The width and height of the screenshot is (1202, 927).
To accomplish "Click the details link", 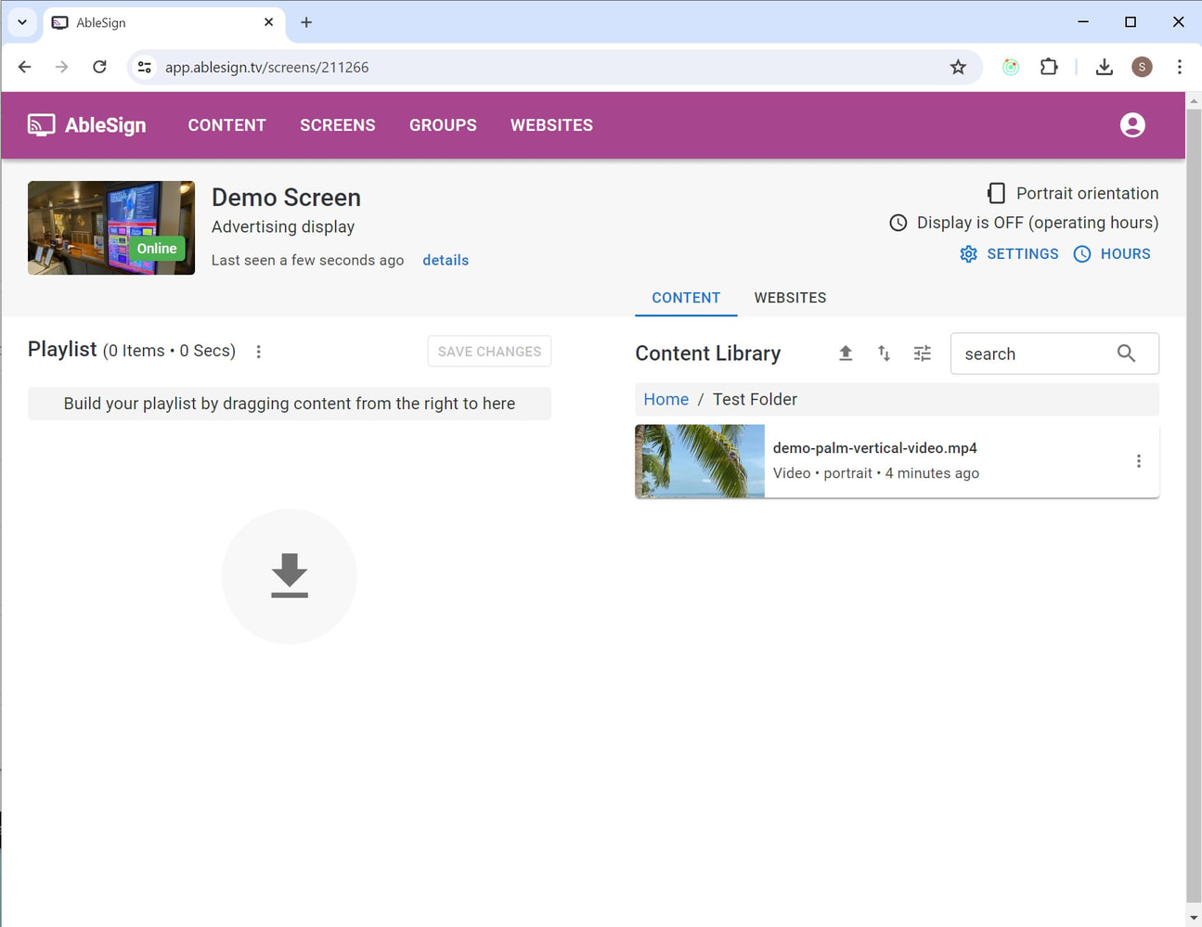I will click(x=446, y=260).
